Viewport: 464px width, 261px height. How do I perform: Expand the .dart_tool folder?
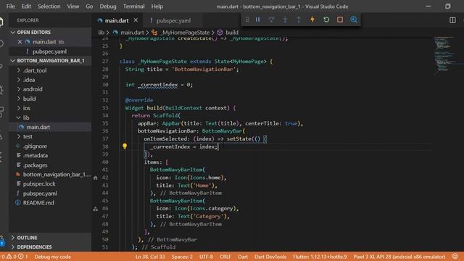coord(50,70)
